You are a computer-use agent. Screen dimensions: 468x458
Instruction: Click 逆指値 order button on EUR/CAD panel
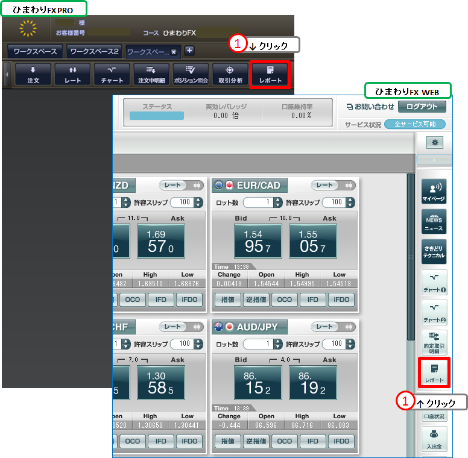(x=256, y=300)
